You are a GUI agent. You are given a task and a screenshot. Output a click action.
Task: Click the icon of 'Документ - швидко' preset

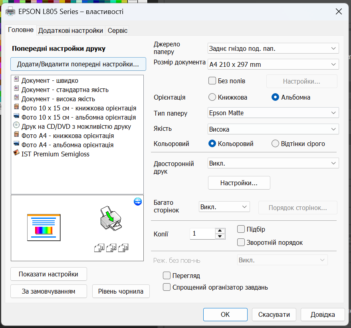coord(16,79)
